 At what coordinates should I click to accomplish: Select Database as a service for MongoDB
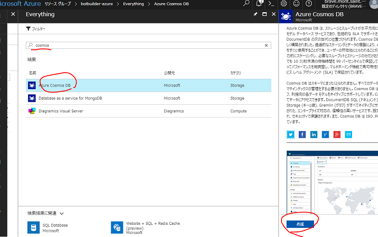148,98
